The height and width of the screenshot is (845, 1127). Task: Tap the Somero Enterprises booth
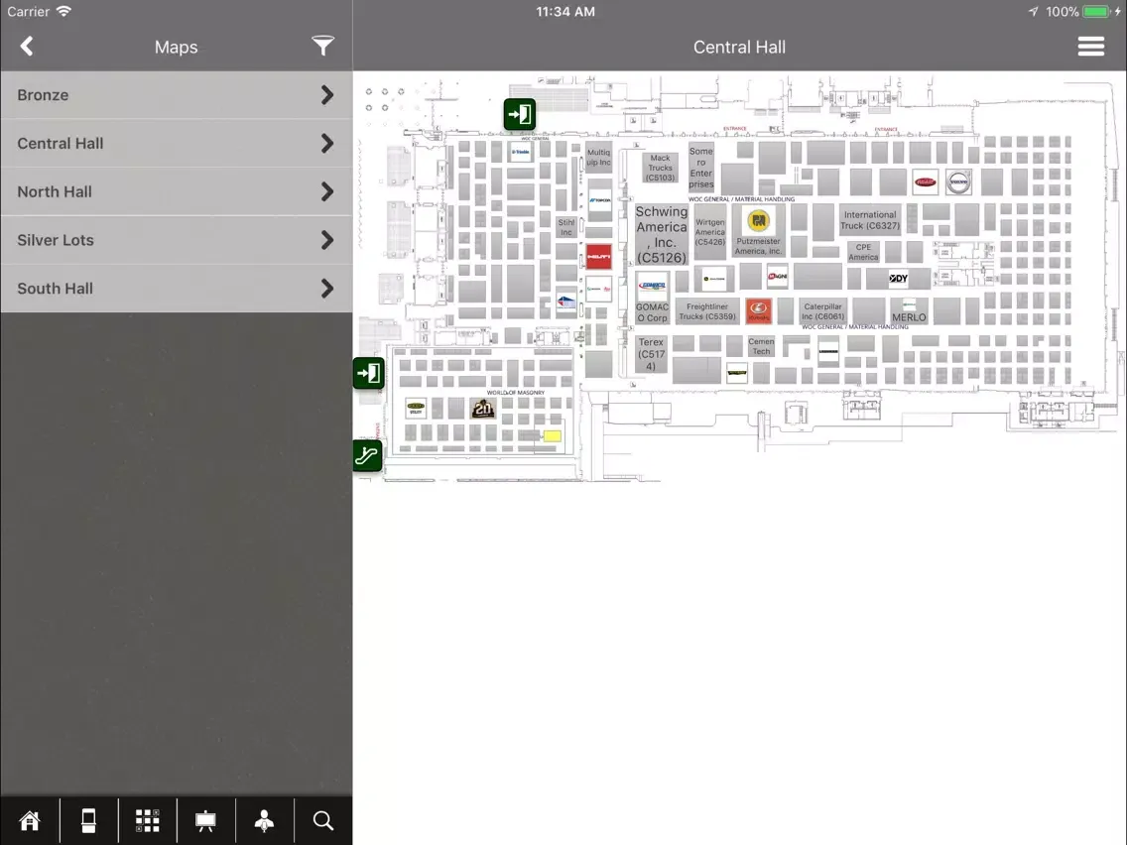[700, 168]
